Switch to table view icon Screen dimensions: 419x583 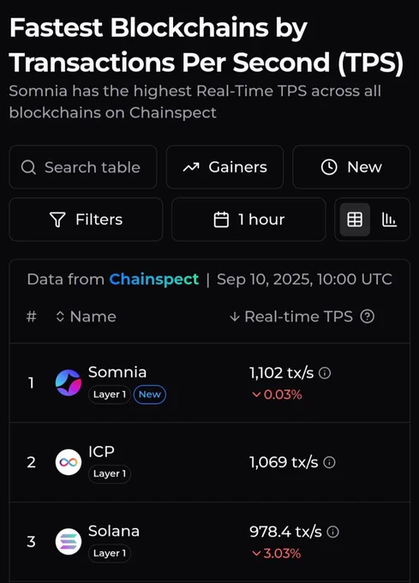tap(355, 219)
